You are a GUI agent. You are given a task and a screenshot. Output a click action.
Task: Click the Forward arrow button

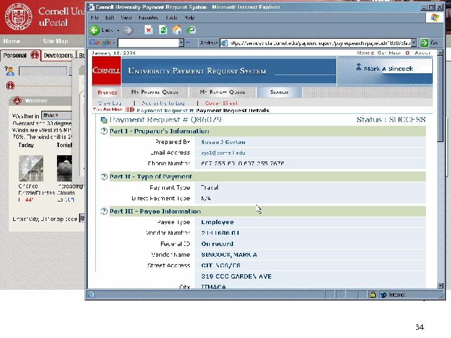[128, 30]
